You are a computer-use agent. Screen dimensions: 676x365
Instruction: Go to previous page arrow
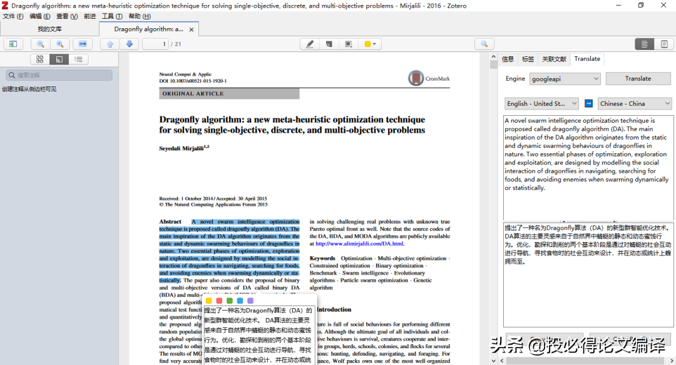click(x=110, y=44)
